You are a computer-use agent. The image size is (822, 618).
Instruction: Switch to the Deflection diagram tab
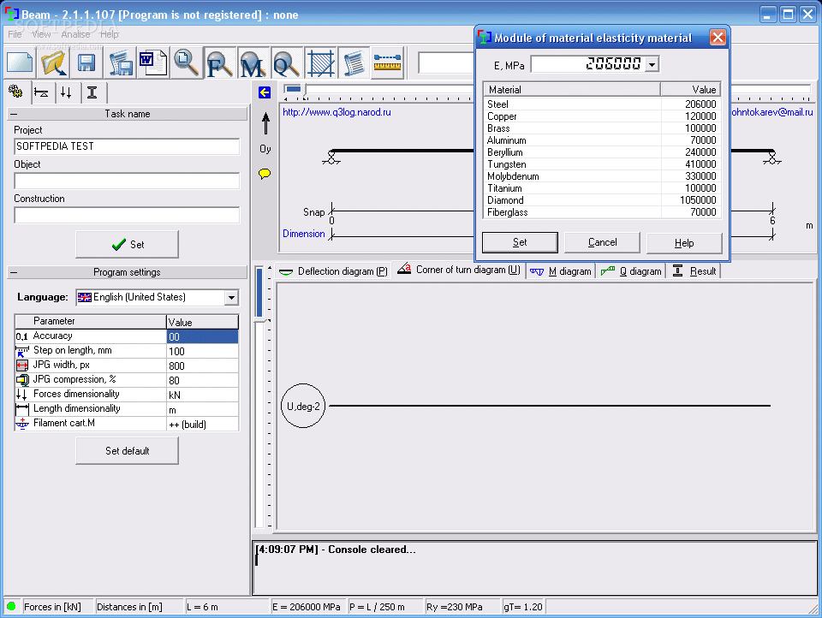333,270
